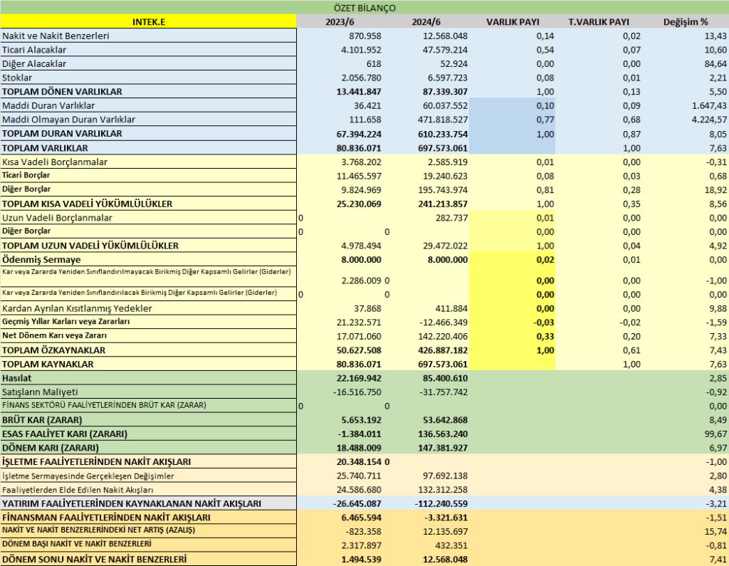Select cell value 142.220.406
Screen dimensions: 729x566
[x=443, y=336]
